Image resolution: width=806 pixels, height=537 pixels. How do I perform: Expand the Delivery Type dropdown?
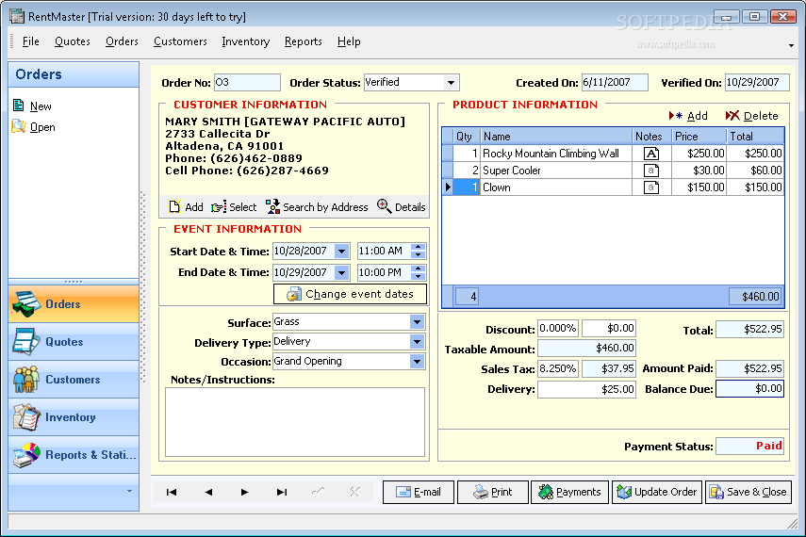point(418,342)
